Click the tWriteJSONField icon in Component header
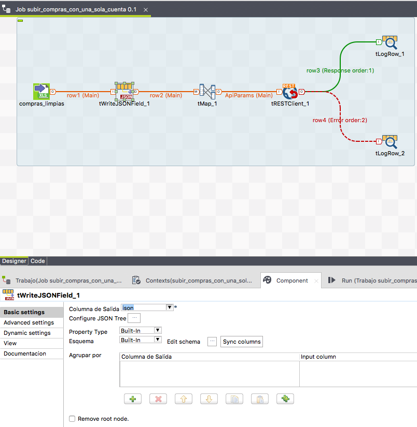The width and height of the screenshot is (417, 427). coord(8,295)
